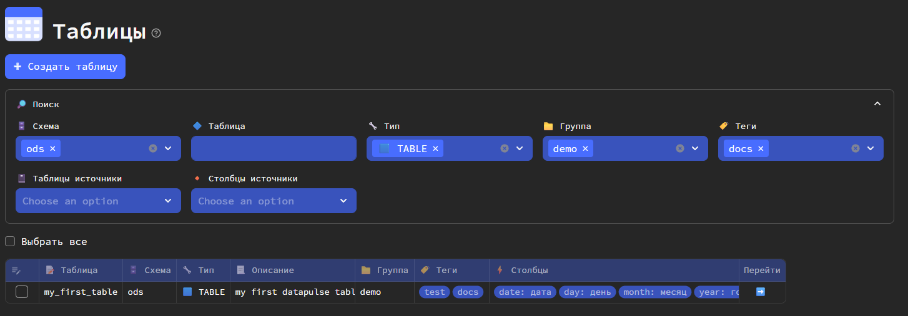Remove the demo chip from Группа filter

pos(585,148)
